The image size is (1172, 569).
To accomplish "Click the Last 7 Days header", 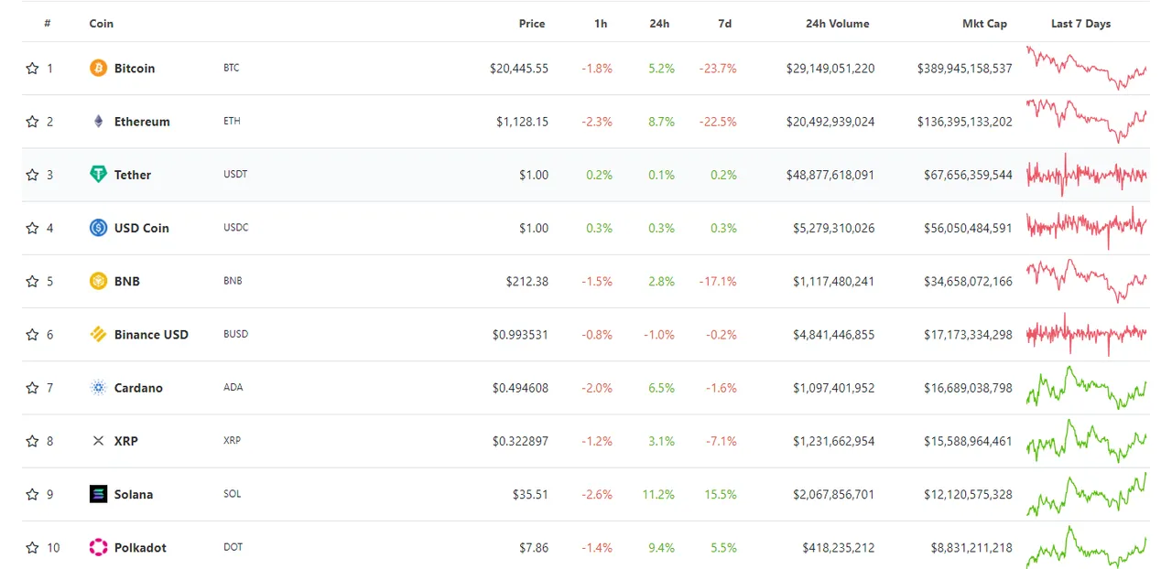I will coord(1081,23).
